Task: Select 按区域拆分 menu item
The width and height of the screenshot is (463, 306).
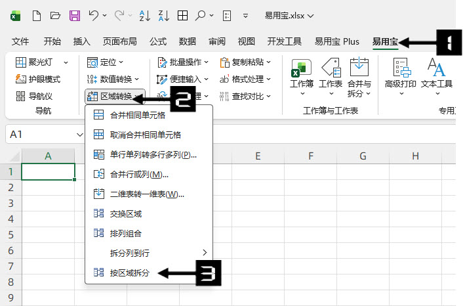Action: click(x=130, y=272)
